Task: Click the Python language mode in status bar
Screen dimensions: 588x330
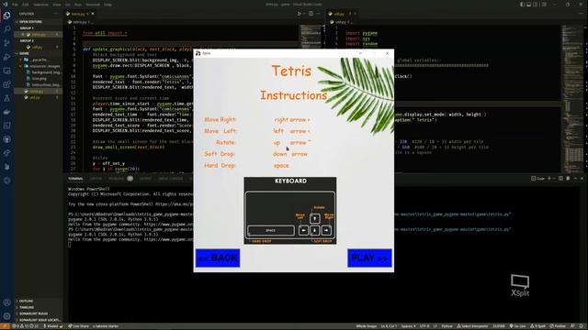Action: pos(447,326)
